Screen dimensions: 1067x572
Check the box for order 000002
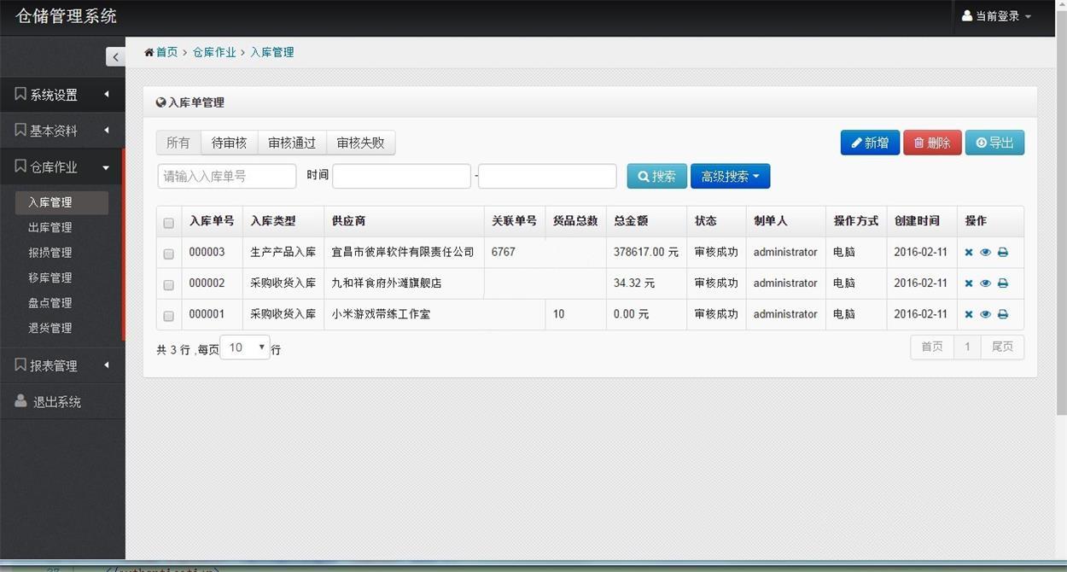click(x=168, y=284)
